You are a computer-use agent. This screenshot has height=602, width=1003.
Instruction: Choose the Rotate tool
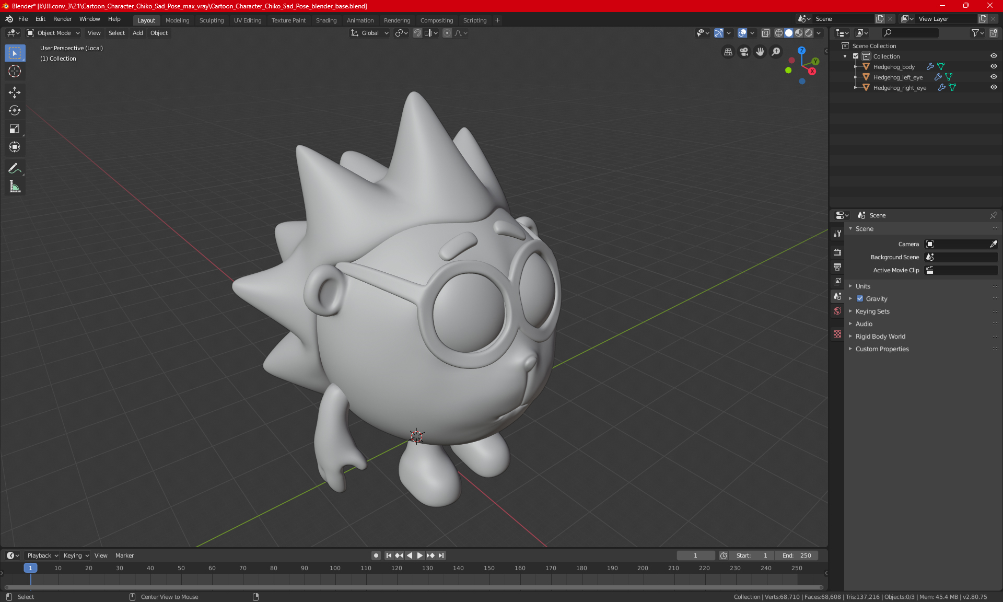pyautogui.click(x=15, y=111)
